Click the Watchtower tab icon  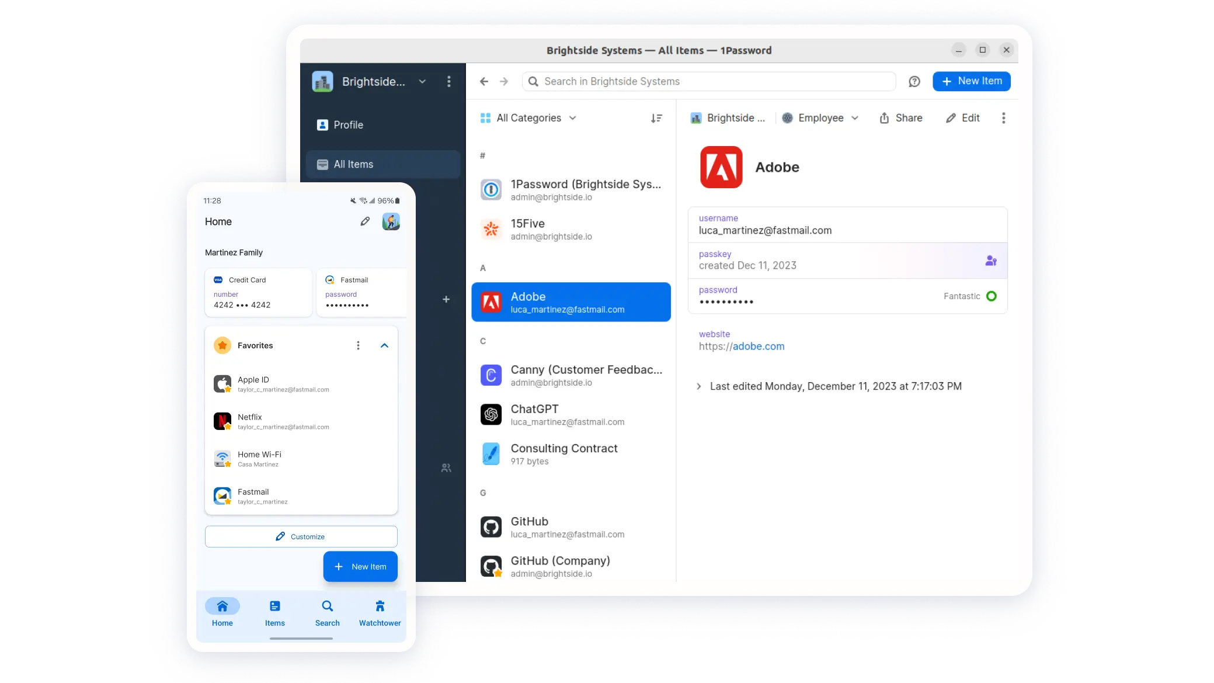380,606
